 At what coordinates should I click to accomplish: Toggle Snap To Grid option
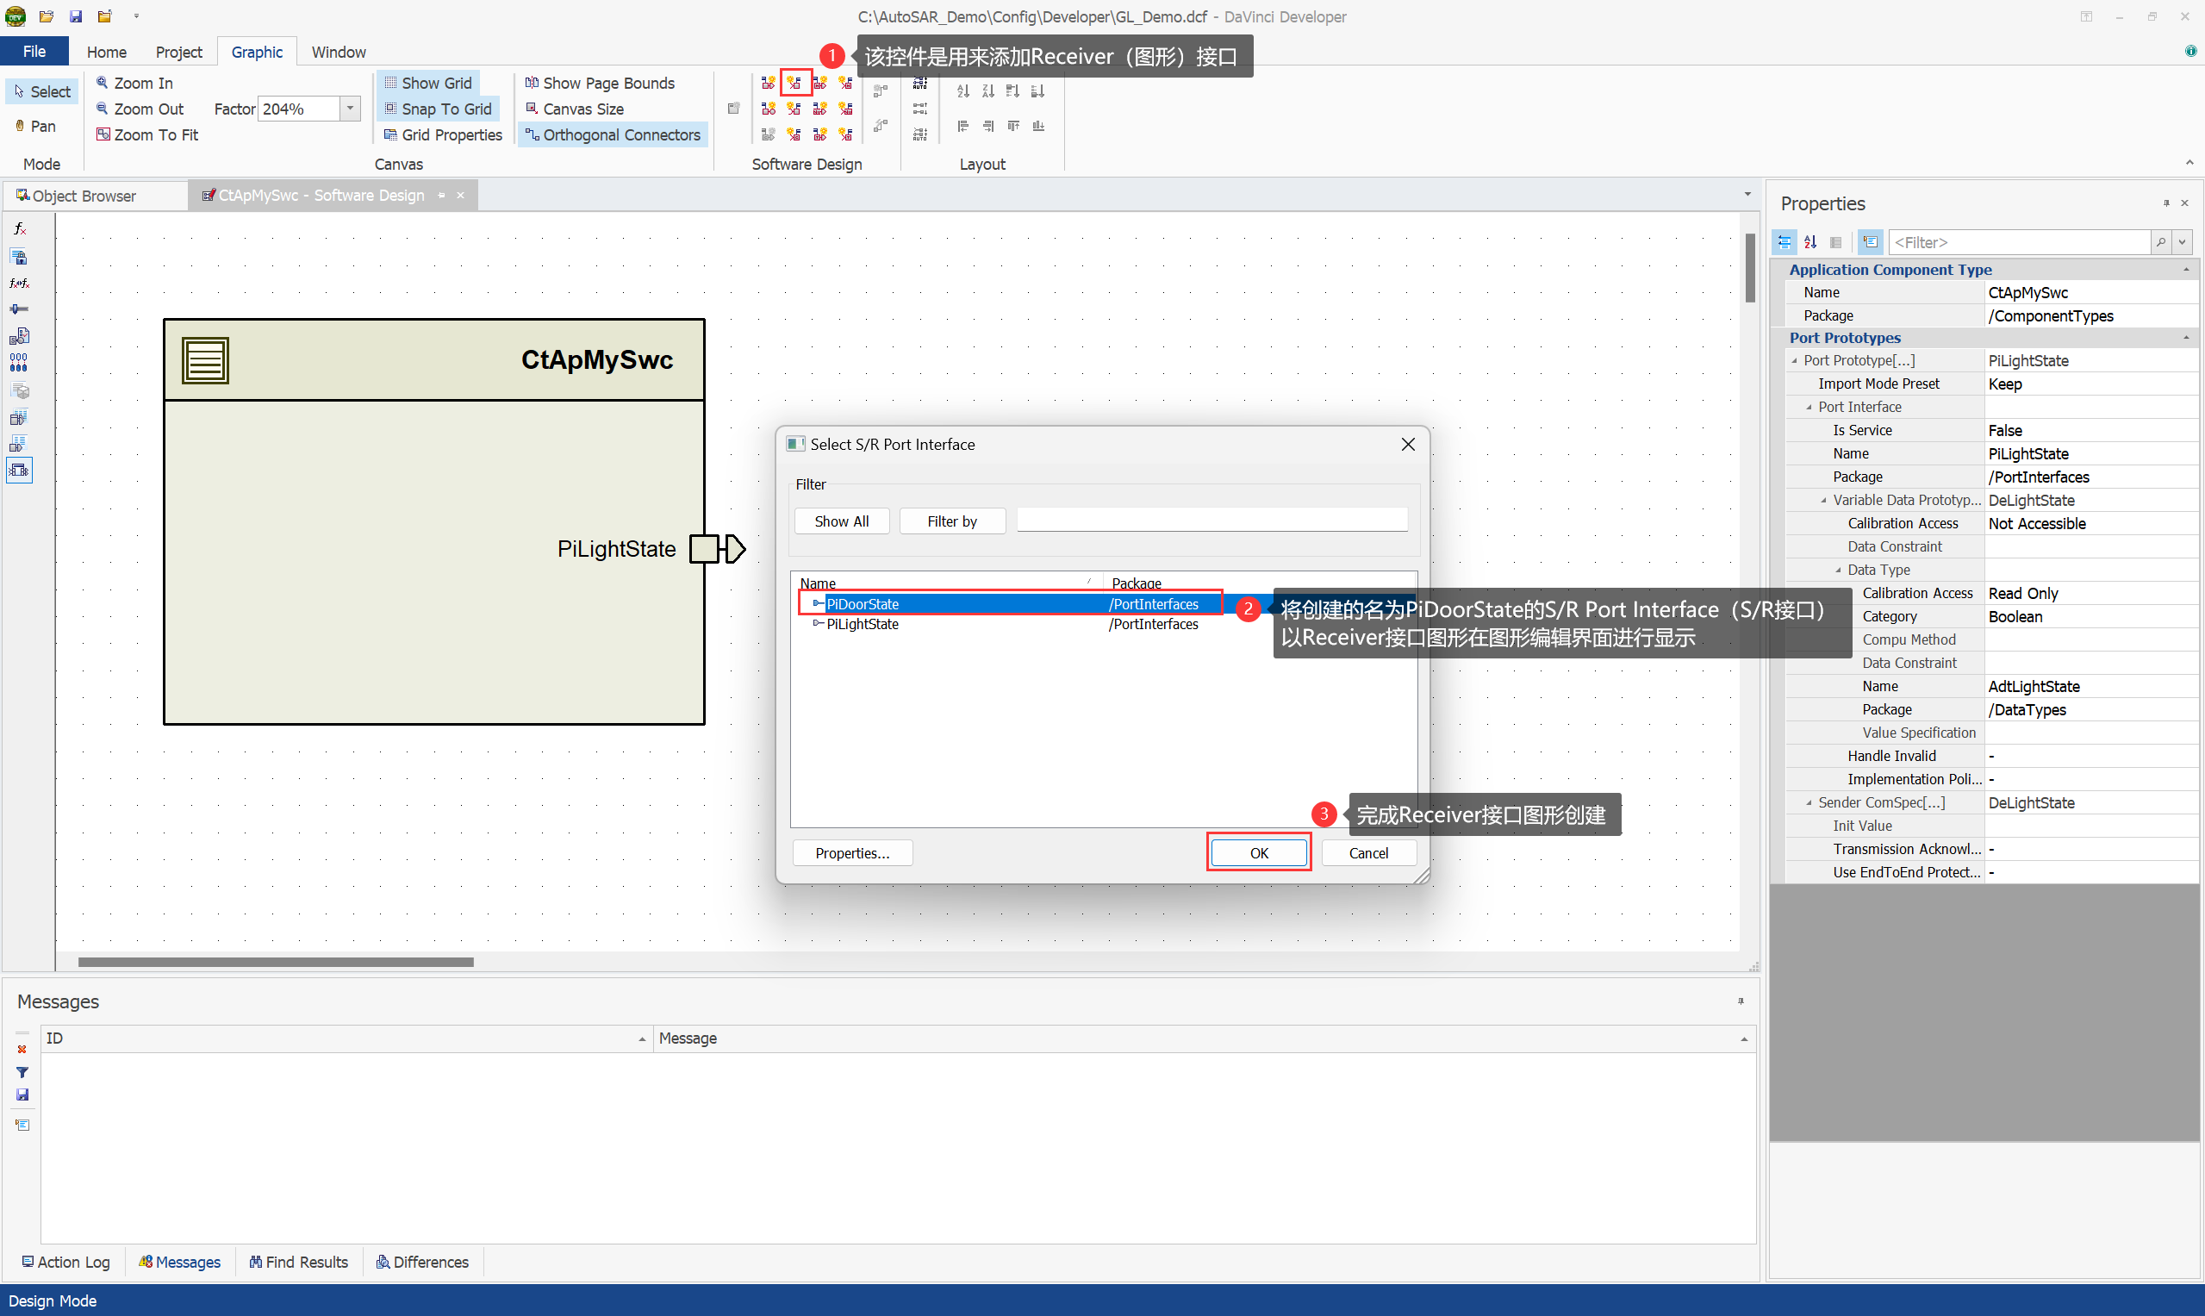click(x=438, y=109)
